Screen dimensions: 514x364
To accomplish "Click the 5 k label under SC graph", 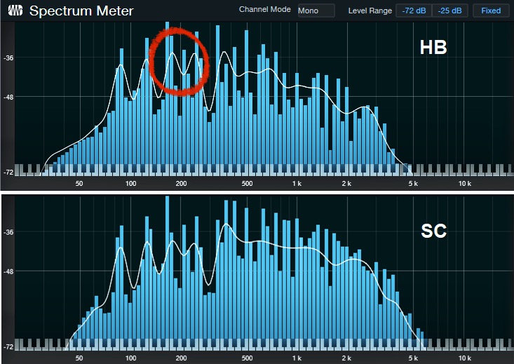I will [x=413, y=358].
